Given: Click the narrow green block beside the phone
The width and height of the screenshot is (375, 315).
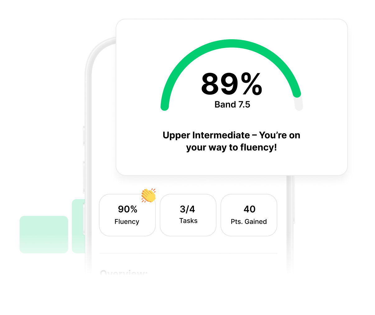Looking at the screenshot, I should coord(78,226).
